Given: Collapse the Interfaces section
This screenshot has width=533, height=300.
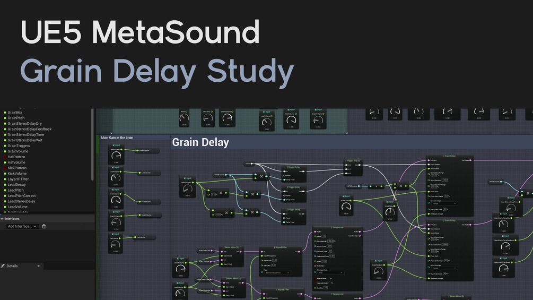Looking at the screenshot, I should (x=2, y=219).
